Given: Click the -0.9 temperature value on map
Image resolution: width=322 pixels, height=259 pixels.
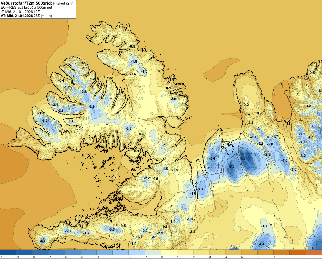Looking at the screenshot, I should click(x=81, y=129).
